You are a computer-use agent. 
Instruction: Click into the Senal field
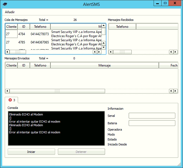coord(152,116)
